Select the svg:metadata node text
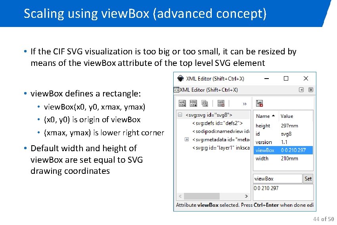337x225 pixels. (221, 140)
